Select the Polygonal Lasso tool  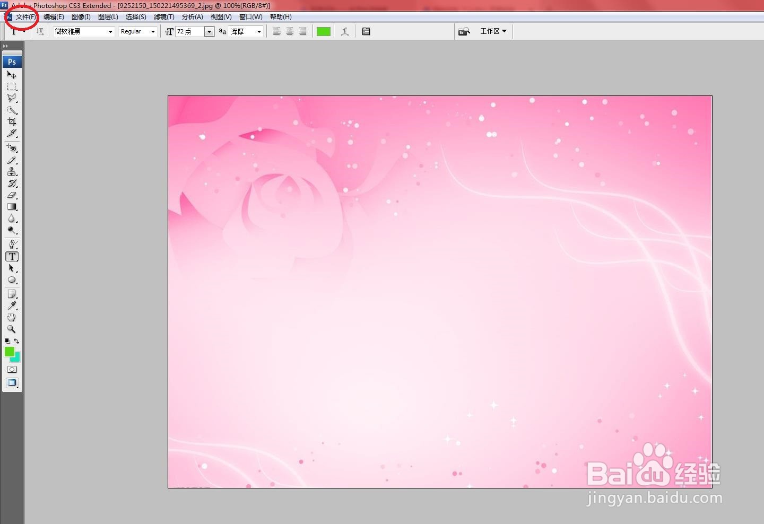point(12,98)
